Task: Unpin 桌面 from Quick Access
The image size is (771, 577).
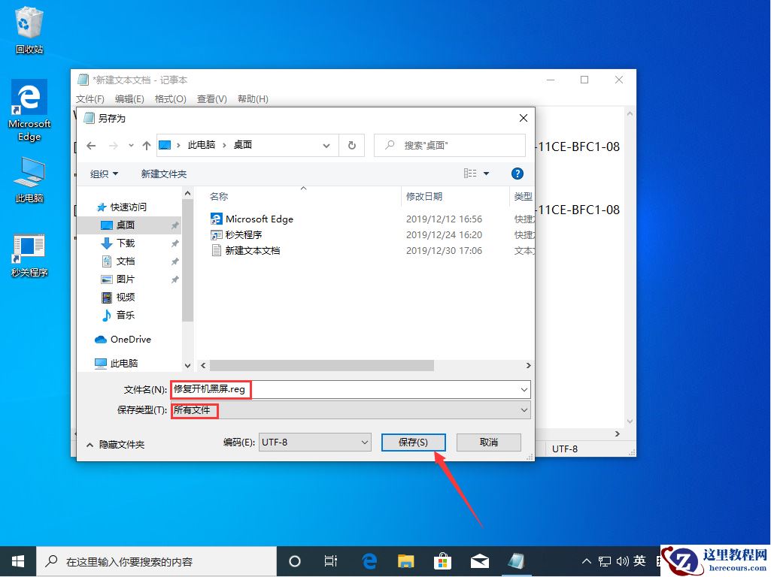Action: pyautogui.click(x=173, y=225)
